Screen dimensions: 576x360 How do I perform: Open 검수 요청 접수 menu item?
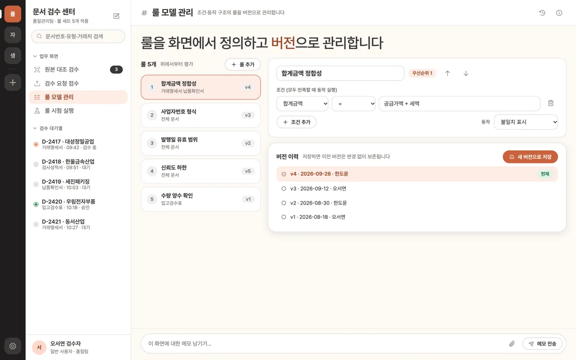point(78,84)
